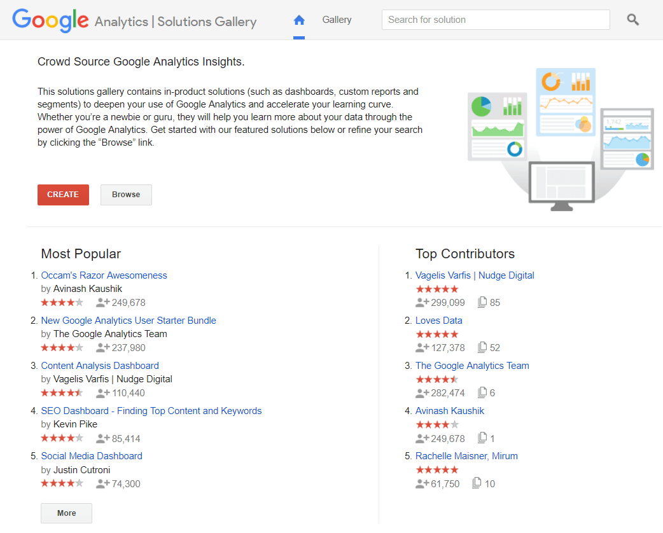Click star rating of Occam's Razor Awesomeness
The width and height of the screenshot is (663, 533).
click(62, 302)
